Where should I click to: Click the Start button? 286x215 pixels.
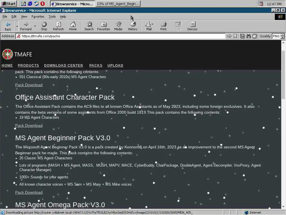[9, 4]
